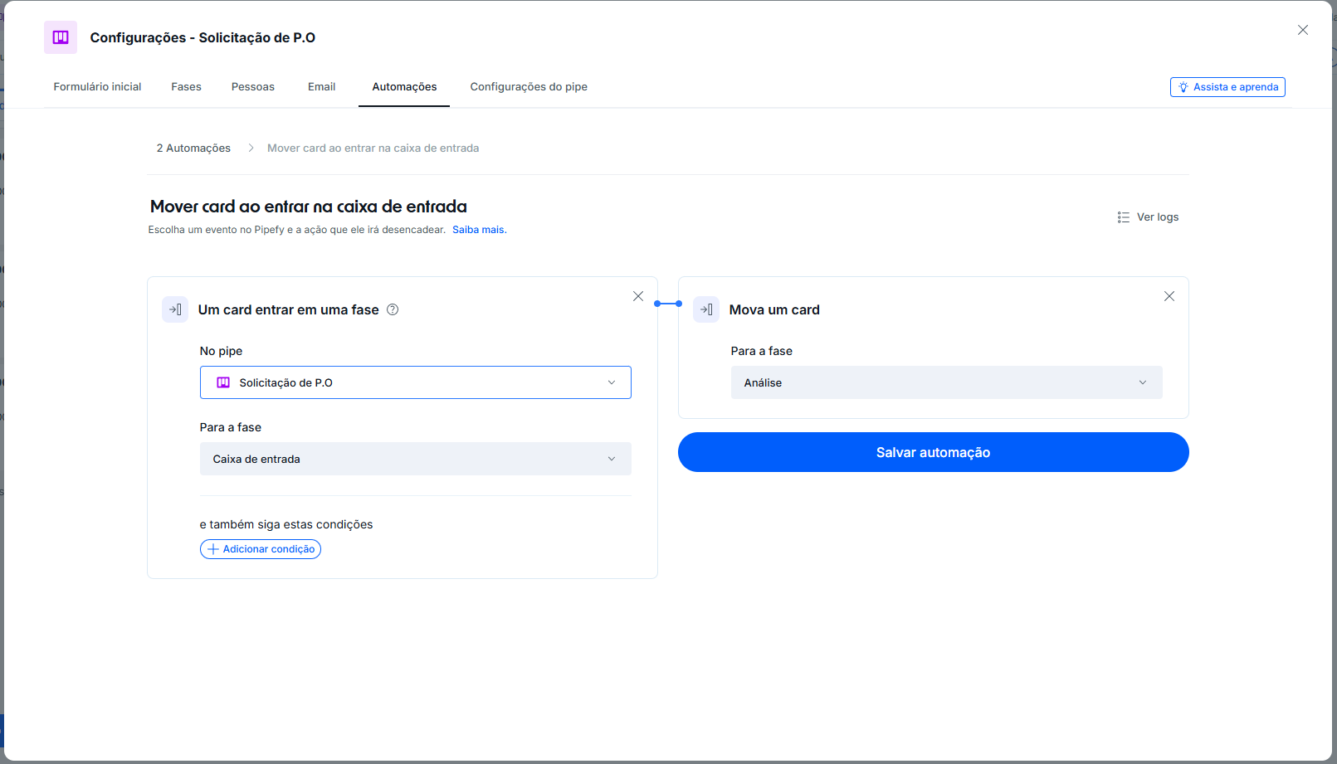Click the breadcrumb text 'Mover card ao entrar na caixa de entrada'
This screenshot has width=1337, height=764.
pos(373,148)
